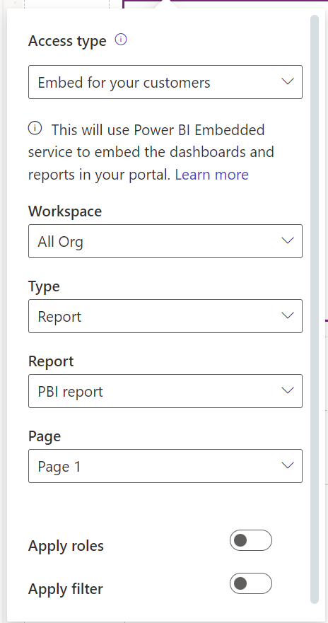The image size is (328, 623).
Task: Open the Page dropdown showing Page 1
Action: click(x=165, y=466)
